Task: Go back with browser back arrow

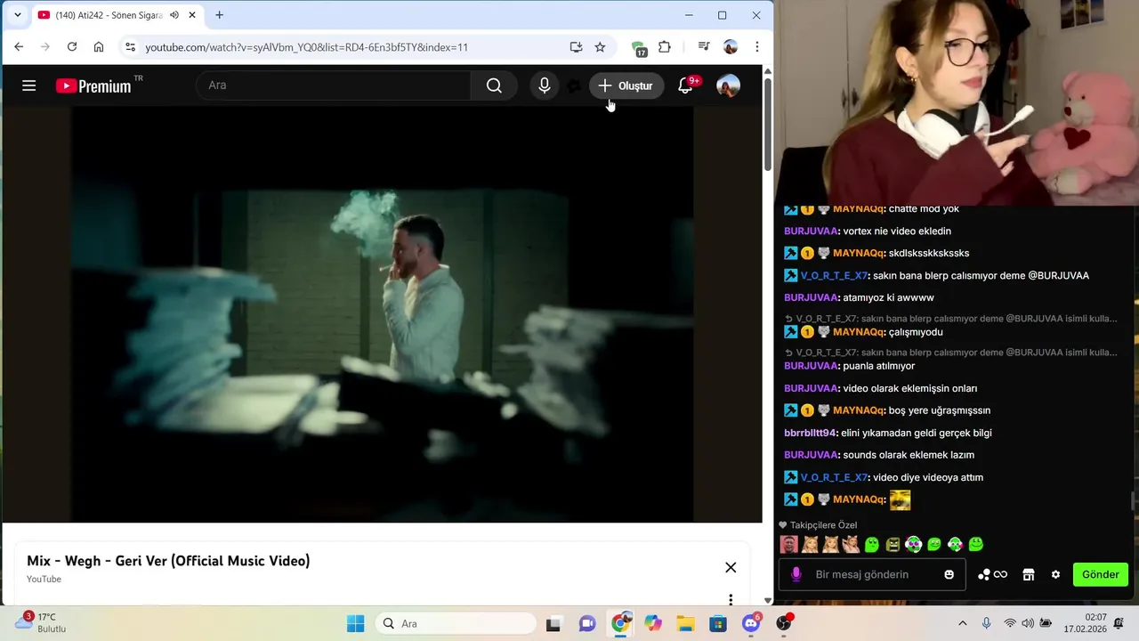Action: tap(19, 47)
